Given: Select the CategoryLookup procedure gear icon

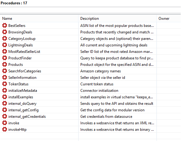Looking at the screenshot, I should click(5, 38).
